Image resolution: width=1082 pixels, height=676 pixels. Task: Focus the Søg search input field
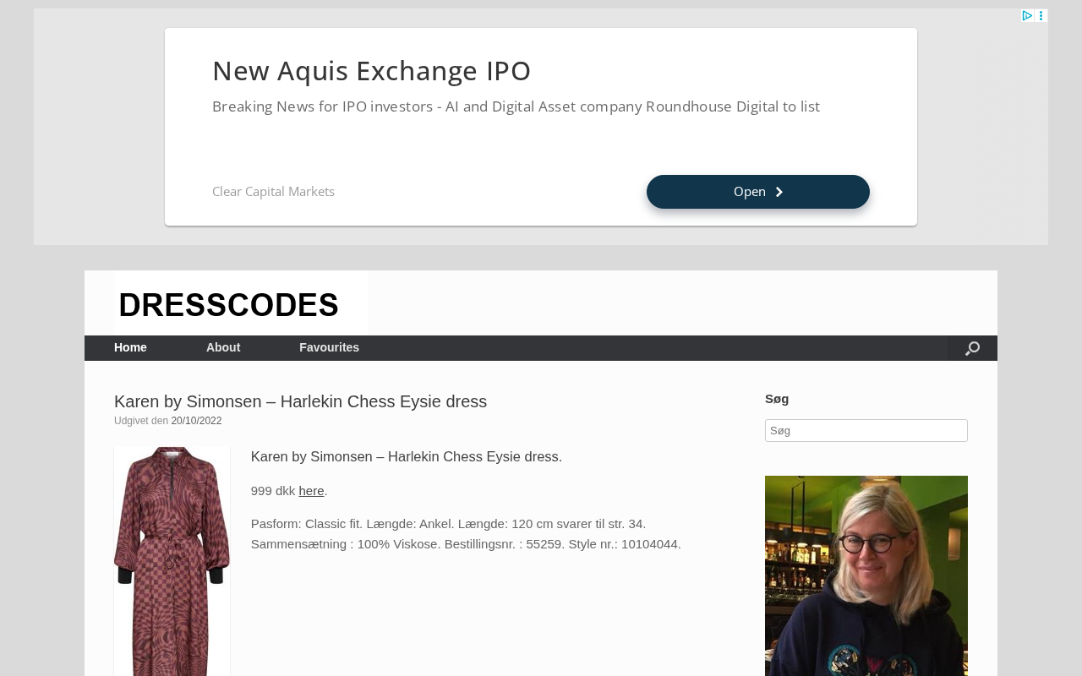pyautogui.click(x=866, y=430)
